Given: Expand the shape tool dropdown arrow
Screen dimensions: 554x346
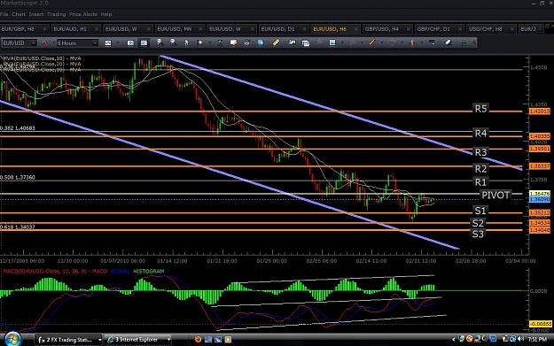Looking at the screenshot, I should tap(402, 43).
